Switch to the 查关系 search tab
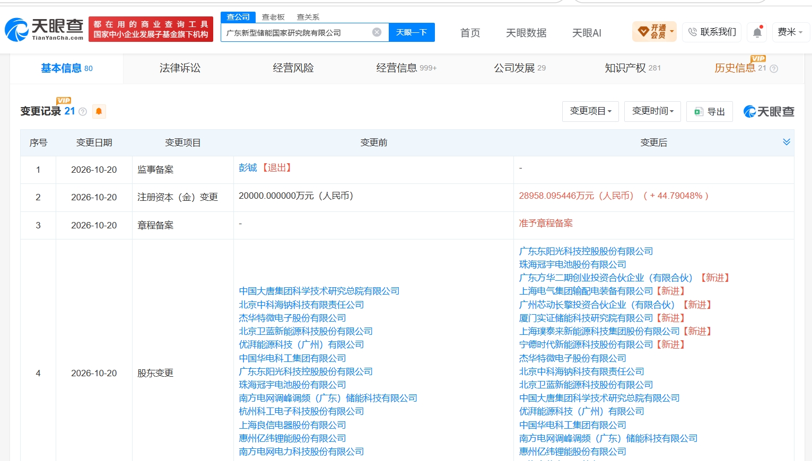Image resolution: width=812 pixels, height=461 pixels. (308, 17)
